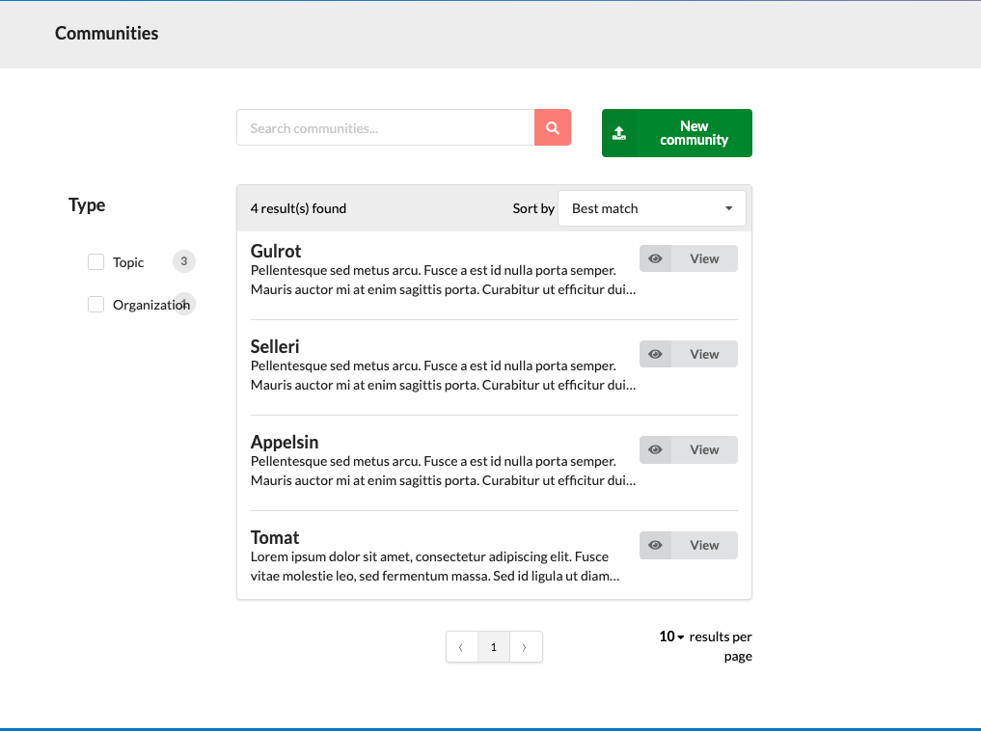Click the next page chevron in pagination
981x731 pixels.
526,646
